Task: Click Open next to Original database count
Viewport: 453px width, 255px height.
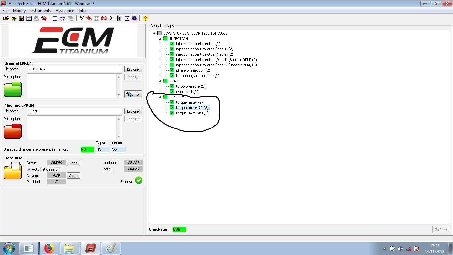Action: pos(73,176)
